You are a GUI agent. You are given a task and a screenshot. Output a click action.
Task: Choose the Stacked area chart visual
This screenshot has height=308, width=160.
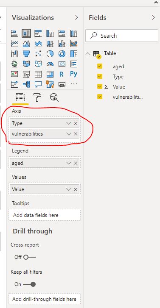(38, 44)
